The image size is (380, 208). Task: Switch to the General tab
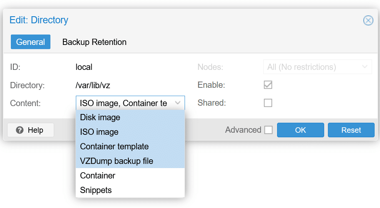pos(30,42)
